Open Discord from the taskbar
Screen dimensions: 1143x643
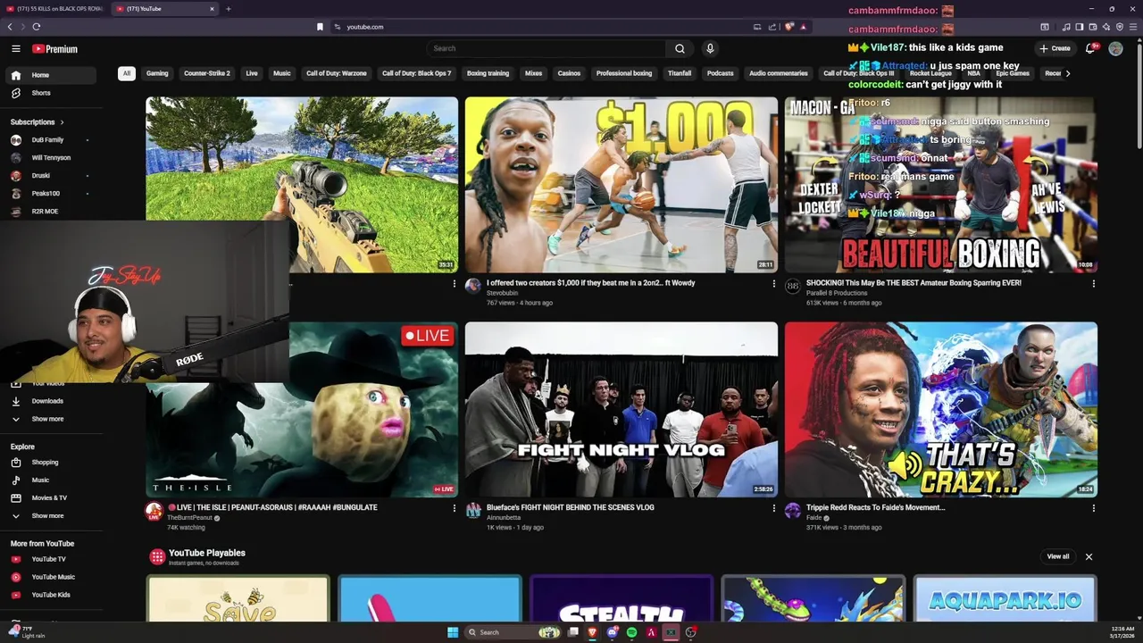click(x=612, y=632)
